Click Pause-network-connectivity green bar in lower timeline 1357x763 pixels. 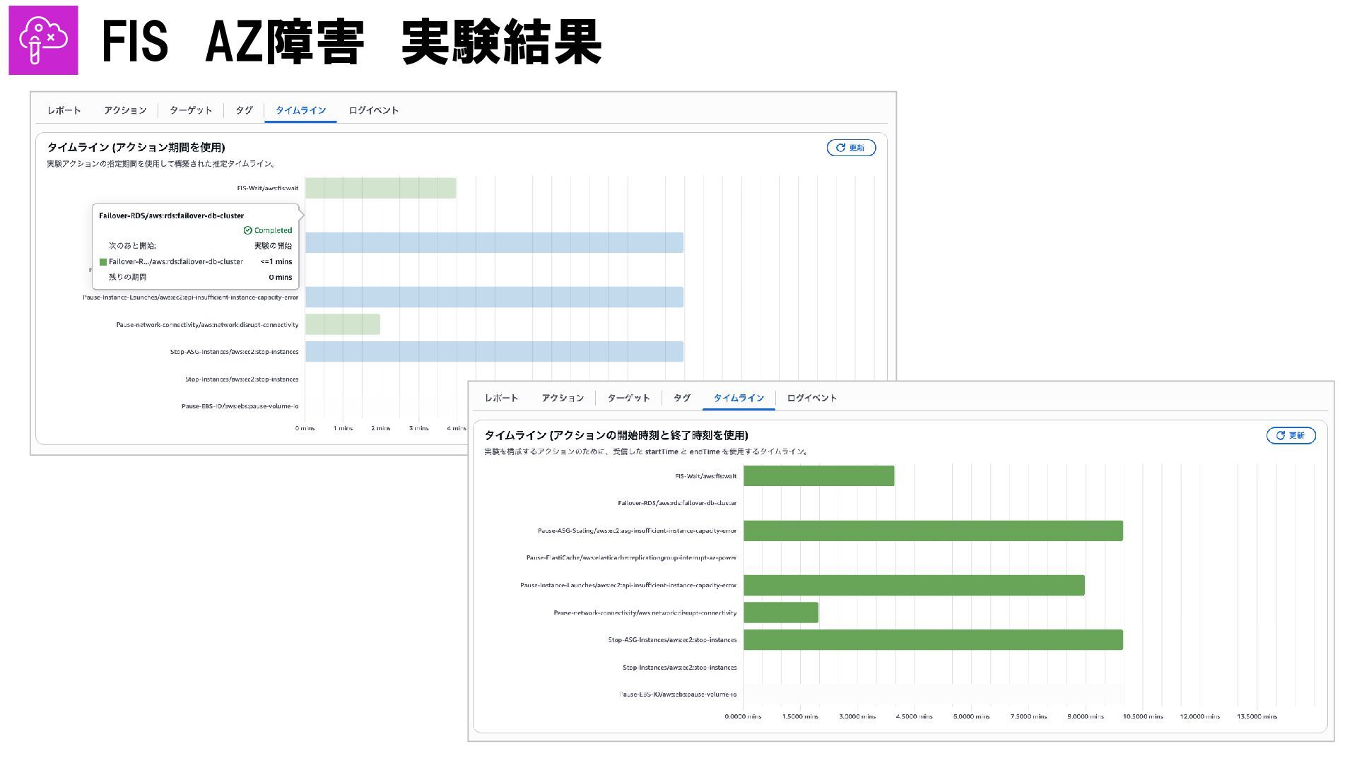[781, 613]
